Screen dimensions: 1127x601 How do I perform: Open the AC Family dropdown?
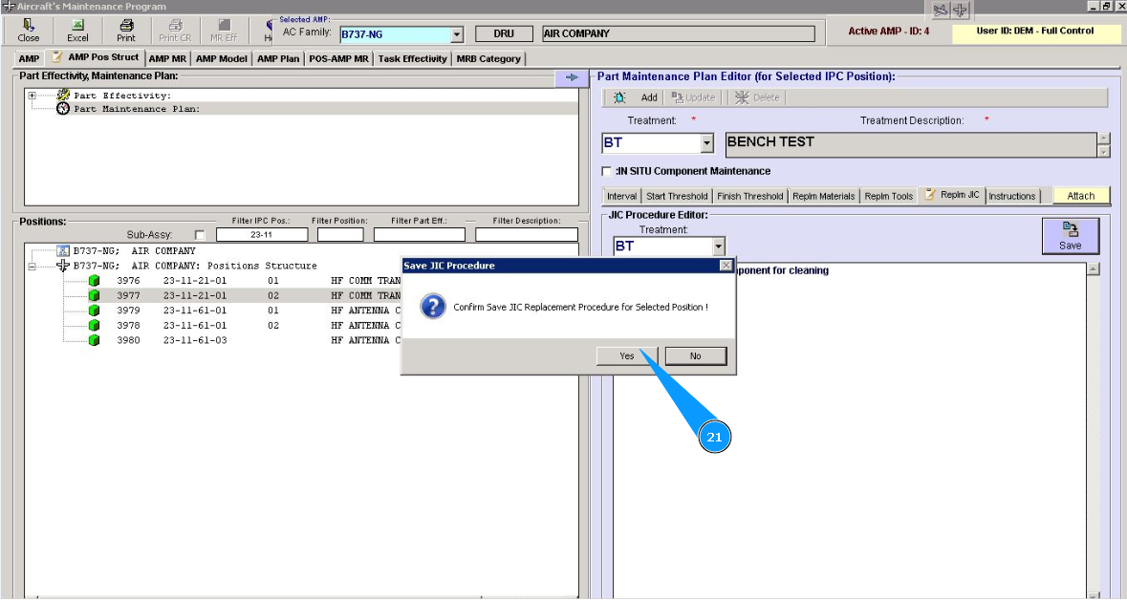click(456, 33)
